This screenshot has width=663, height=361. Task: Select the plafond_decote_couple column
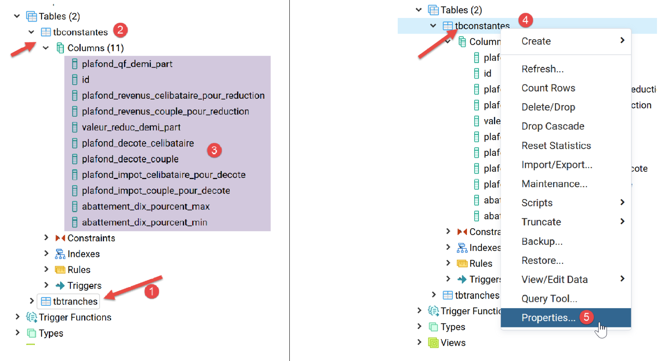[130, 159]
